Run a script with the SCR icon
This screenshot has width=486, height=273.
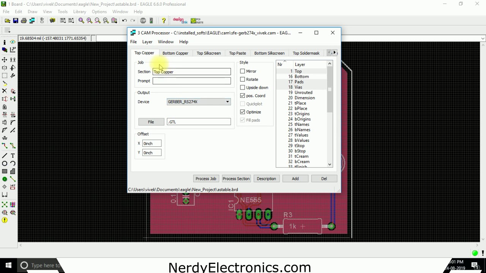[63, 20]
